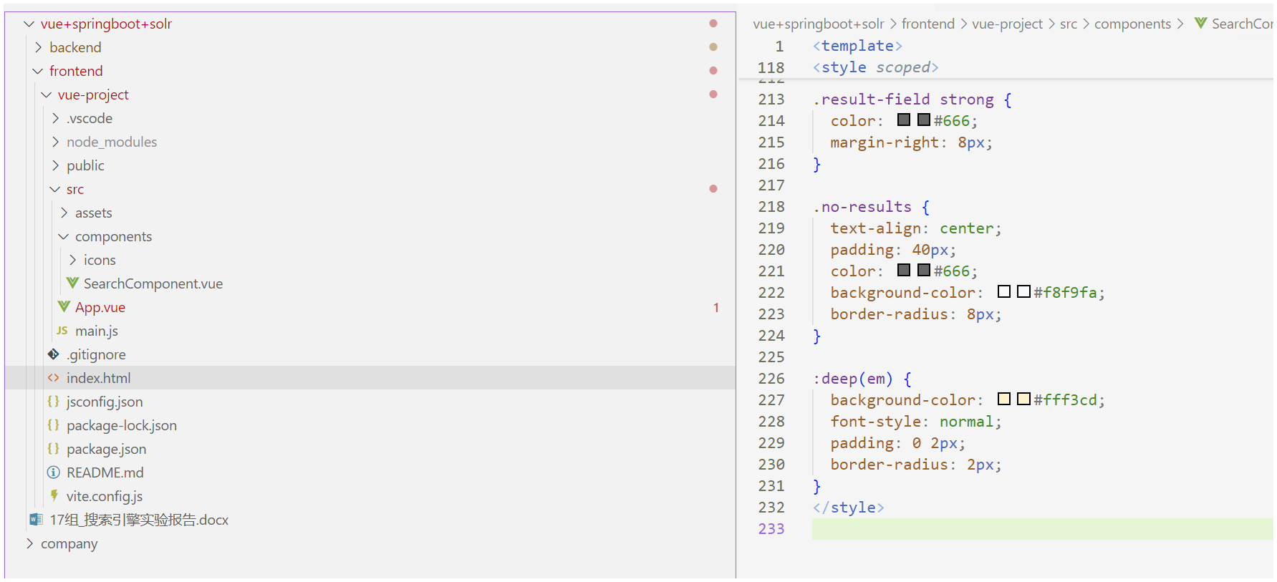Collapse the frontend folder chevron
The width and height of the screenshot is (1277, 582).
(38, 71)
